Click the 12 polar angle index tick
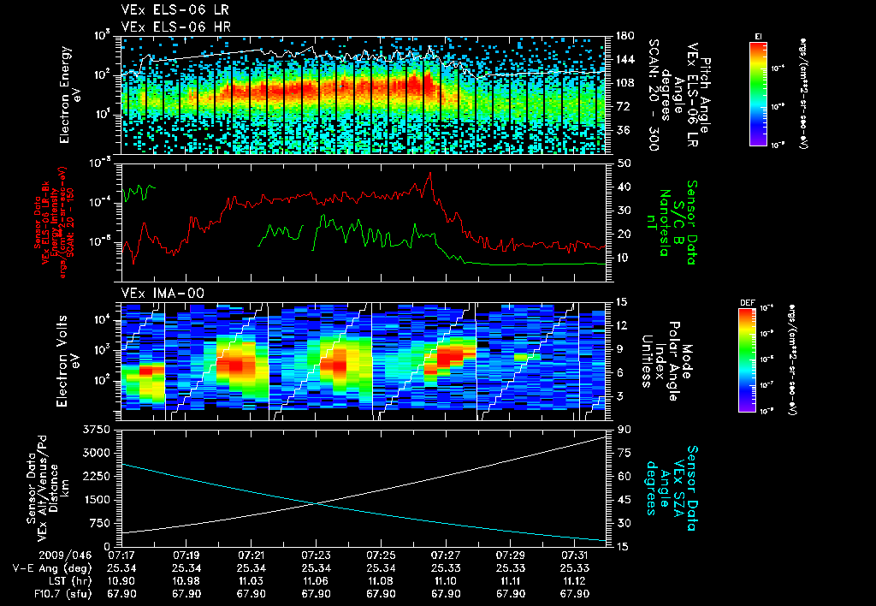Screen dimensions: 876x606 pos(622,325)
